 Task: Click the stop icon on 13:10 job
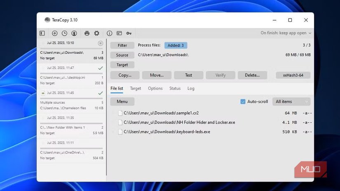point(101,43)
